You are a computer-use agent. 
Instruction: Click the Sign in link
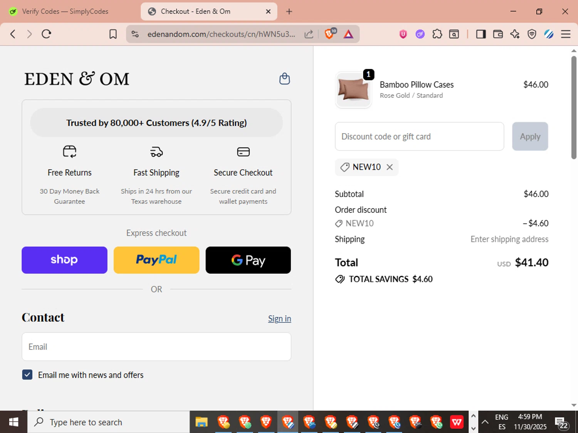[279, 319]
